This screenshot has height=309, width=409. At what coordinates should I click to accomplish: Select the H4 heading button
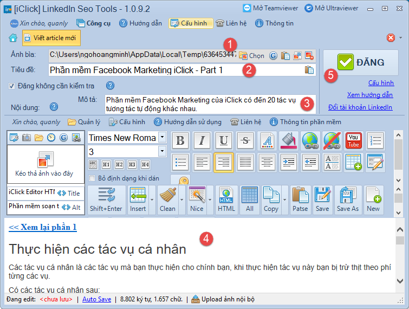[x=145, y=165]
